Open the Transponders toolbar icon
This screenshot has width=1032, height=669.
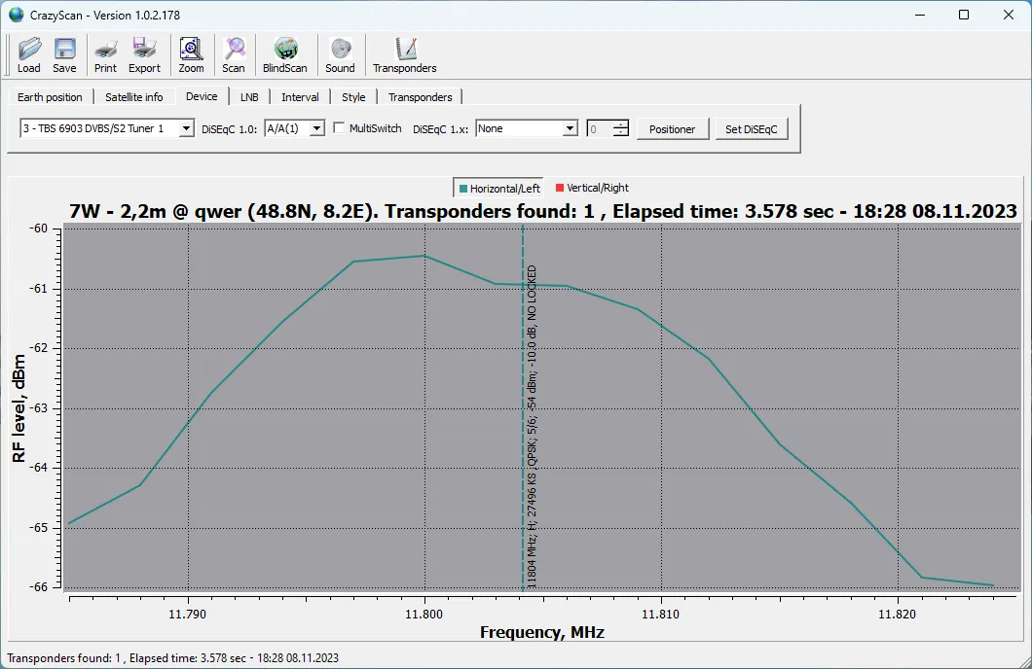[x=405, y=49]
